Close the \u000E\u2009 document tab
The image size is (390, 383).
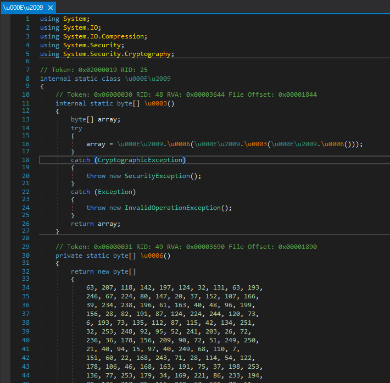51,8
